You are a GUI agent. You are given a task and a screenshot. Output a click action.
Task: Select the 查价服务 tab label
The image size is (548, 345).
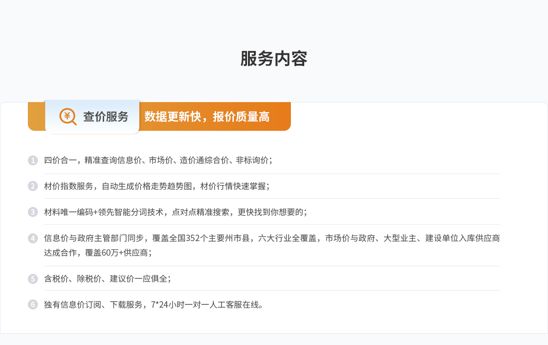pyautogui.click(x=105, y=117)
